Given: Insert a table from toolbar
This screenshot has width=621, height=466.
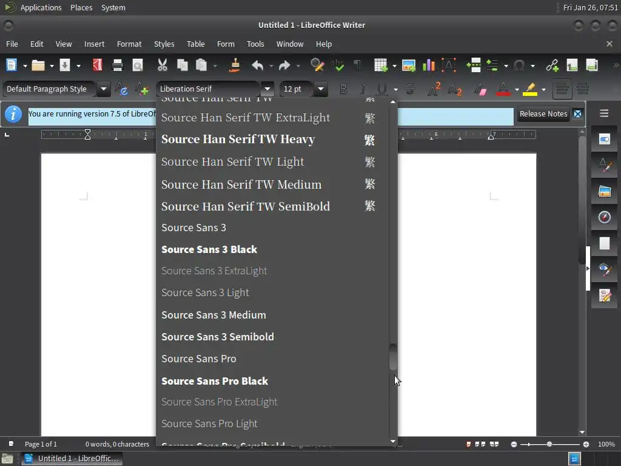Looking at the screenshot, I should point(381,65).
